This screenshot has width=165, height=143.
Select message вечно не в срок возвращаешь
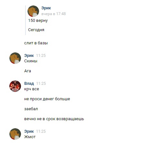(x=54, y=119)
